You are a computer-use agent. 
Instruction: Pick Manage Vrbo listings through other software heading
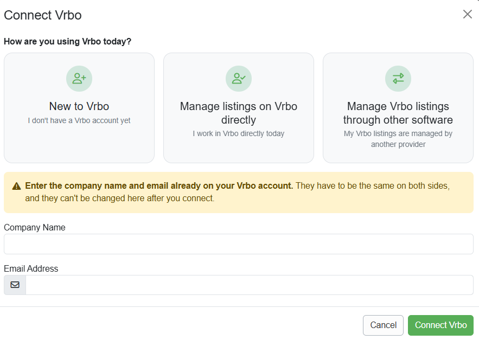(x=398, y=113)
